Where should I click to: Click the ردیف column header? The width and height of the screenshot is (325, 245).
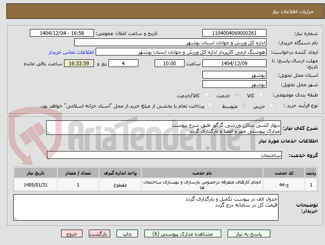tap(311, 173)
